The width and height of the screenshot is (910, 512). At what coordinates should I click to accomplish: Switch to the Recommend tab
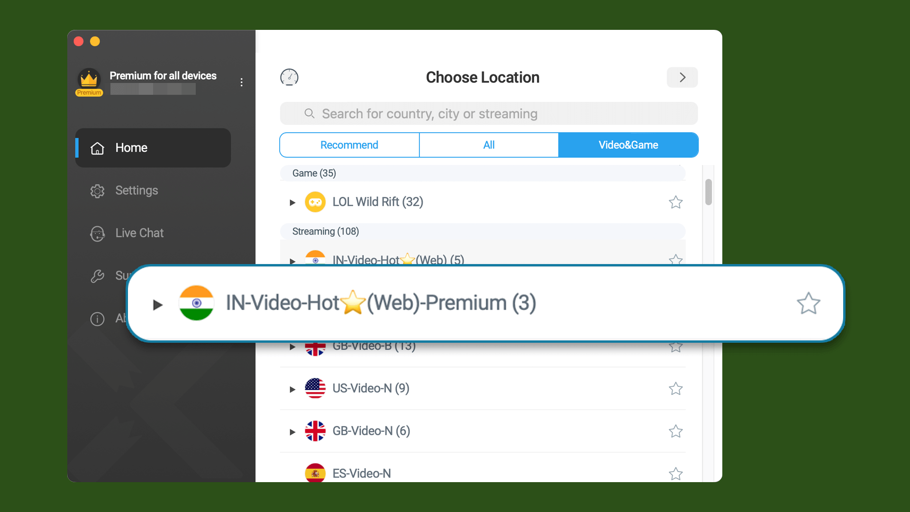349,145
